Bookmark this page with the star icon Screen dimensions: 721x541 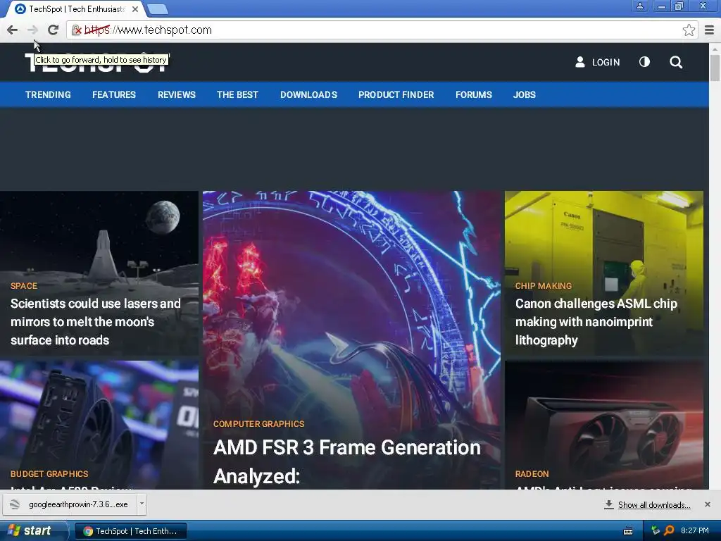pos(689,30)
